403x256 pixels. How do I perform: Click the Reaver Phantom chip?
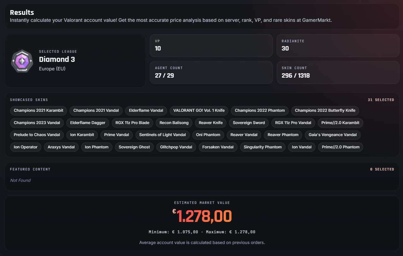point(283,135)
